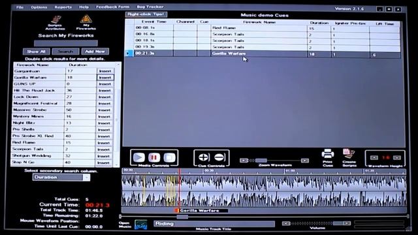Select the Scorpion Tails cue at 00:19.3s

click(x=263, y=47)
